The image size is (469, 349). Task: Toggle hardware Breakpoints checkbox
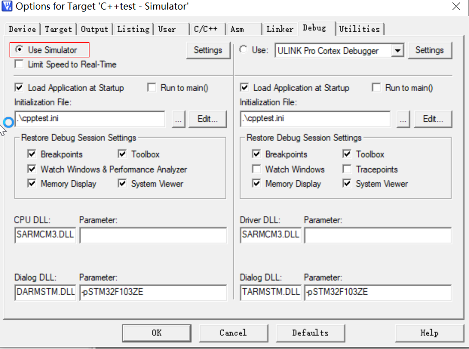(x=256, y=154)
